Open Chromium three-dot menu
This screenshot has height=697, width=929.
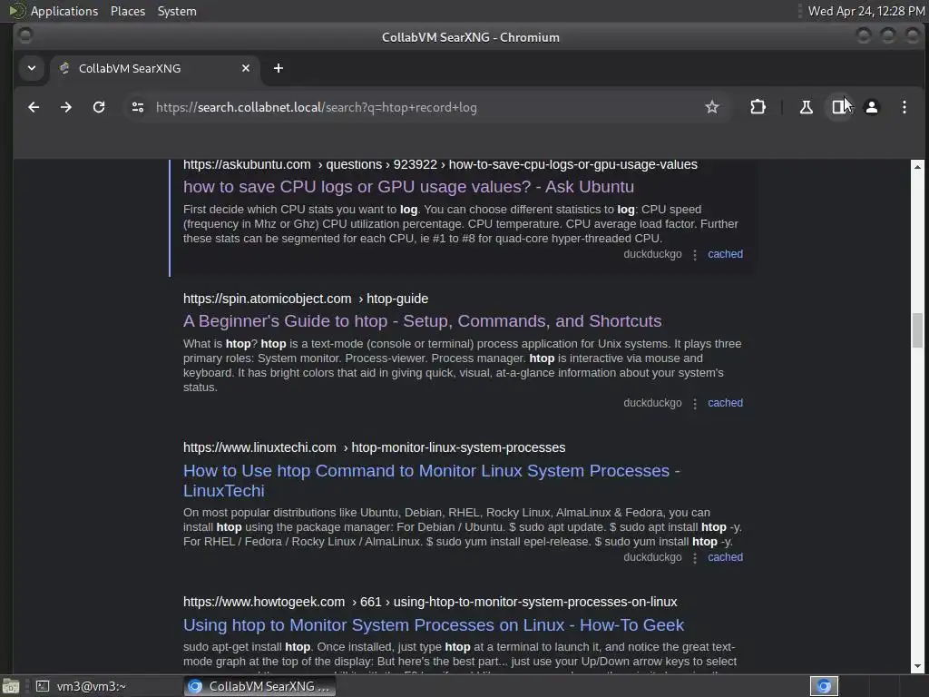coord(905,107)
